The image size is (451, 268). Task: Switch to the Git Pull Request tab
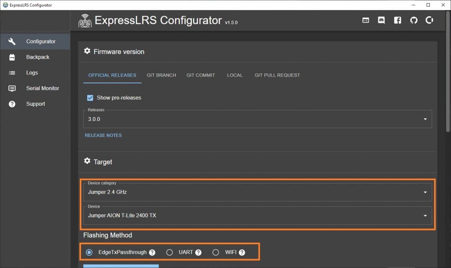(x=277, y=75)
